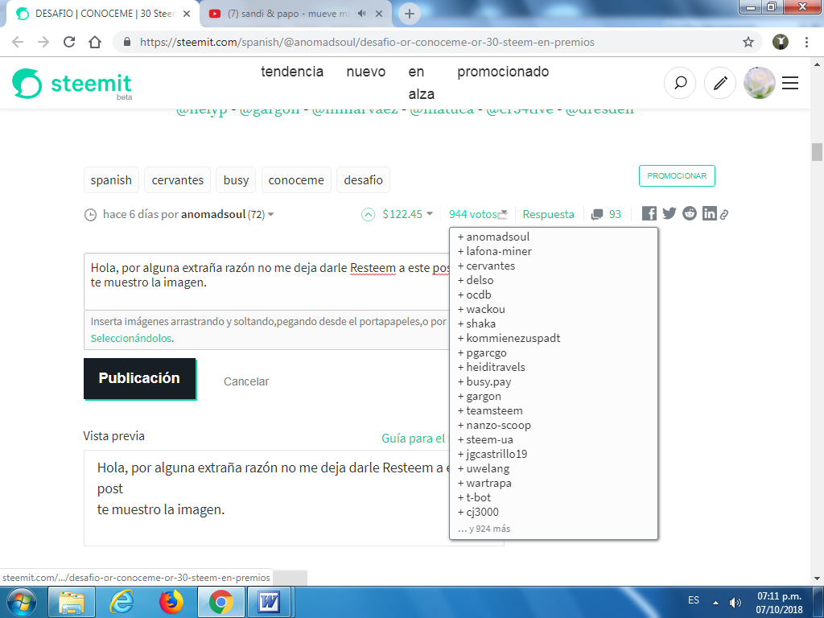Open the nuevo tab
824x618 pixels.
click(x=366, y=72)
